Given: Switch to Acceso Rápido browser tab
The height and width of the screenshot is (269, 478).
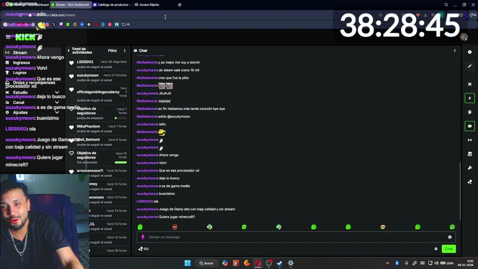Looking at the screenshot, I should click(147, 4).
